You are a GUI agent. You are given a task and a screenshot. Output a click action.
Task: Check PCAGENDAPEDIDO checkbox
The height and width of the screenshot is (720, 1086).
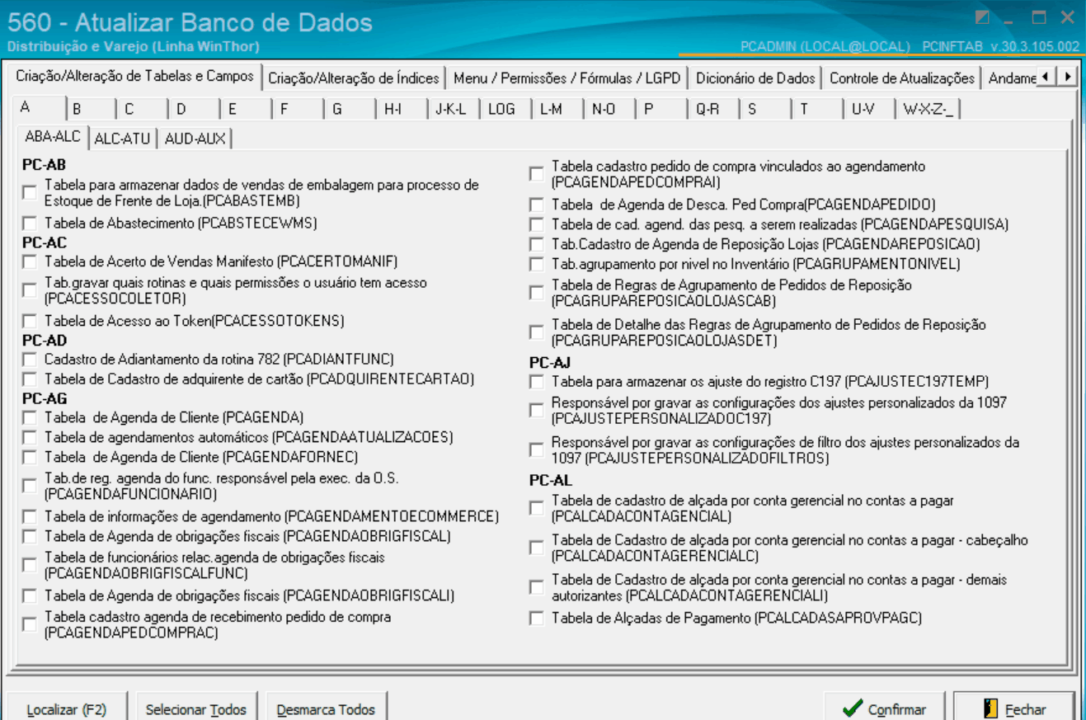pyautogui.click(x=537, y=204)
